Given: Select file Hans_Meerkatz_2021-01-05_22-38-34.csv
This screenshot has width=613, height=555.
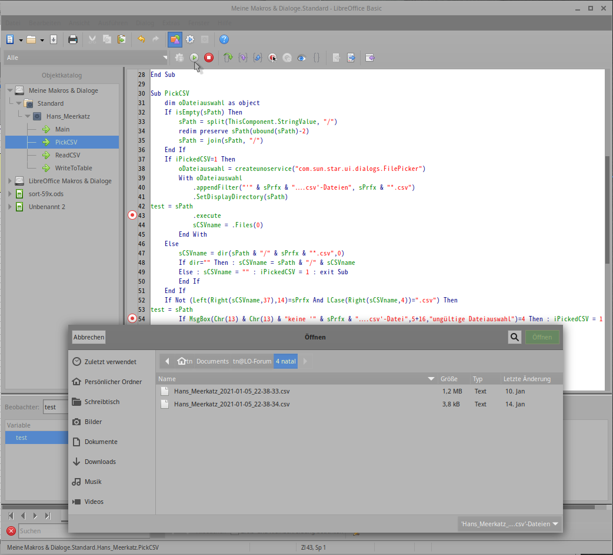Looking at the screenshot, I should click(x=232, y=404).
